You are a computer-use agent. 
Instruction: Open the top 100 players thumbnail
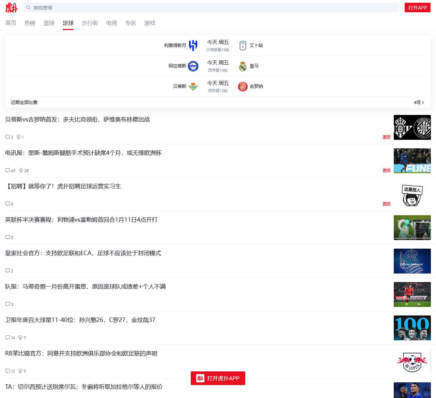point(412,328)
